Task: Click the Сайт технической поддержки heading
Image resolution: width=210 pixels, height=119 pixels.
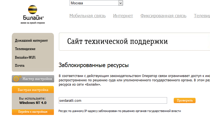Action: tap(117, 41)
